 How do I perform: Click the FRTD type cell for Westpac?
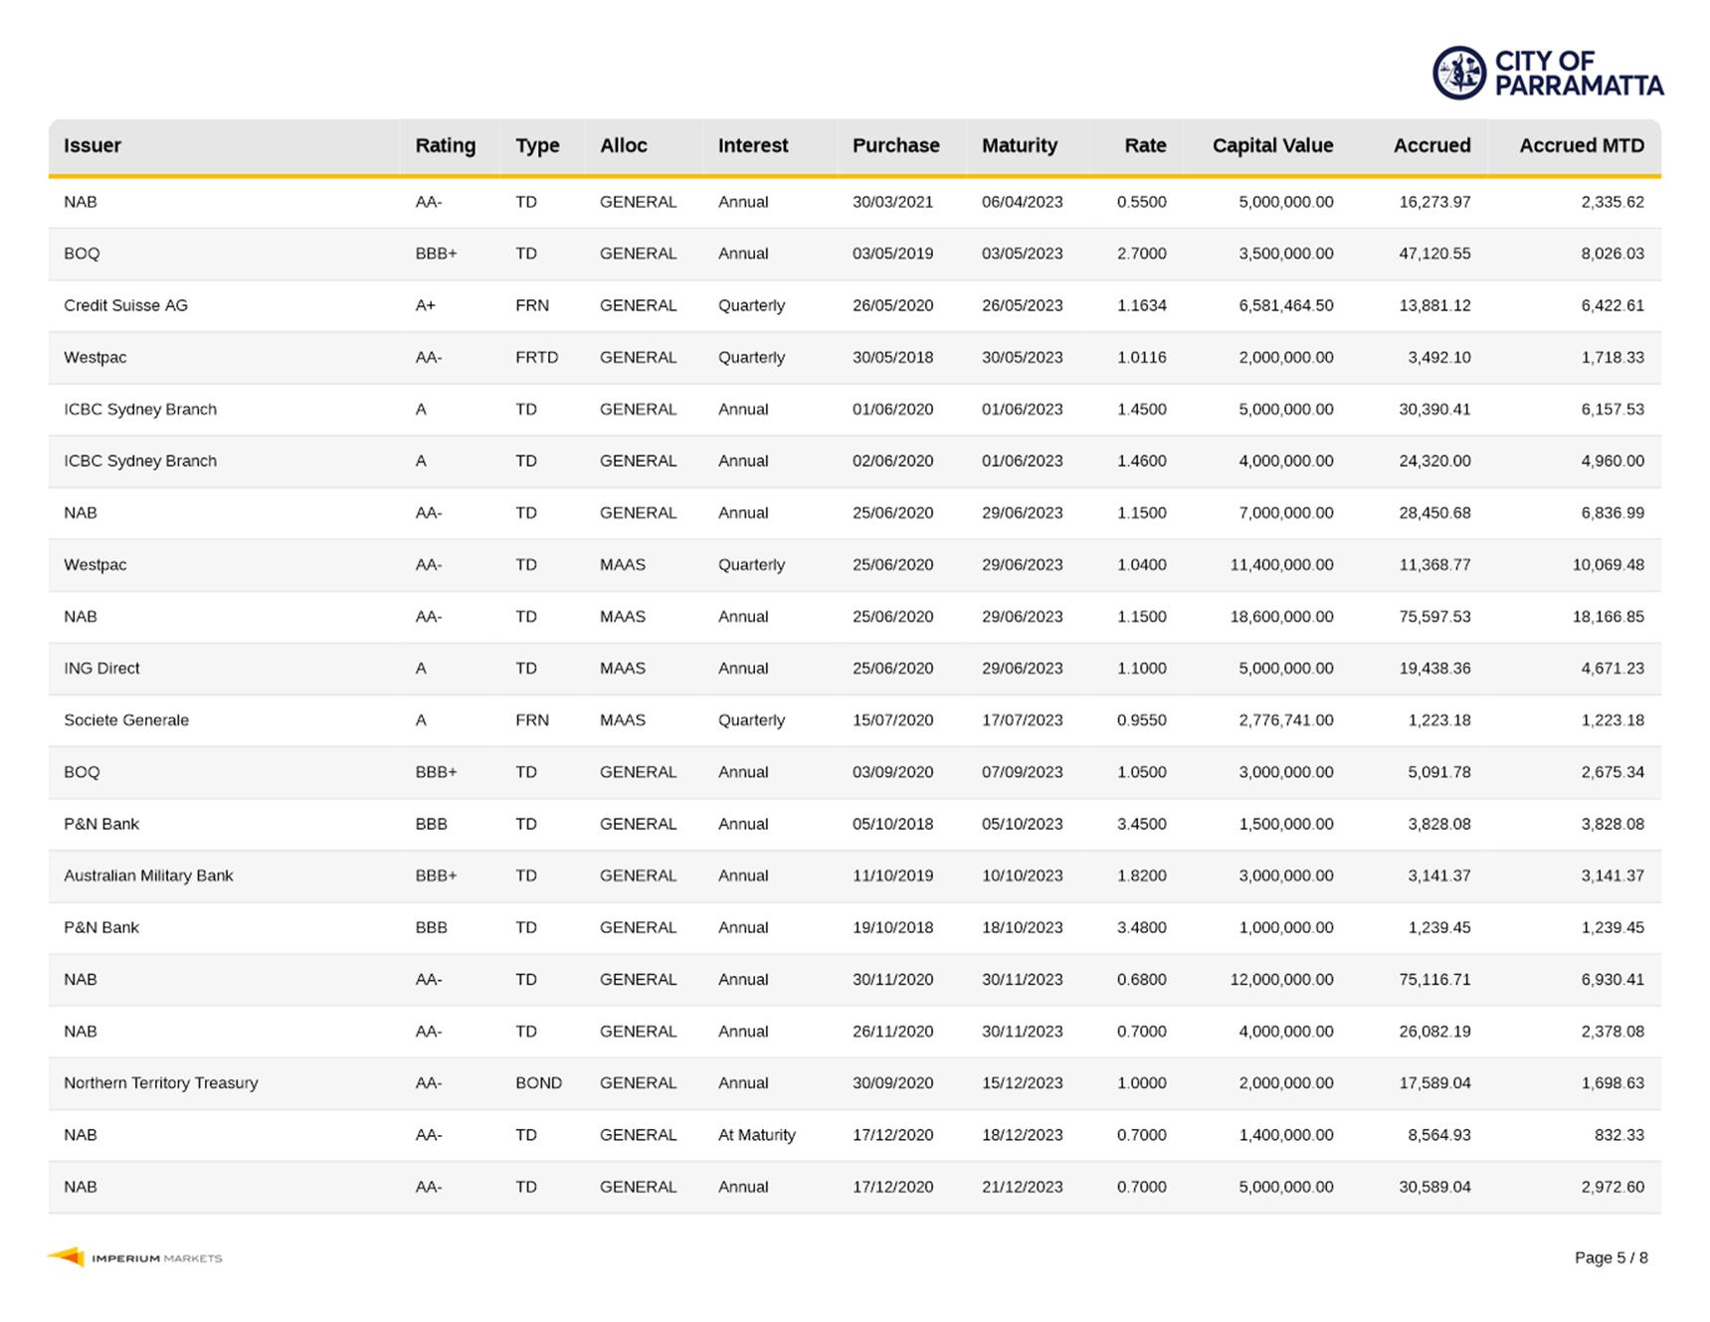tap(537, 357)
